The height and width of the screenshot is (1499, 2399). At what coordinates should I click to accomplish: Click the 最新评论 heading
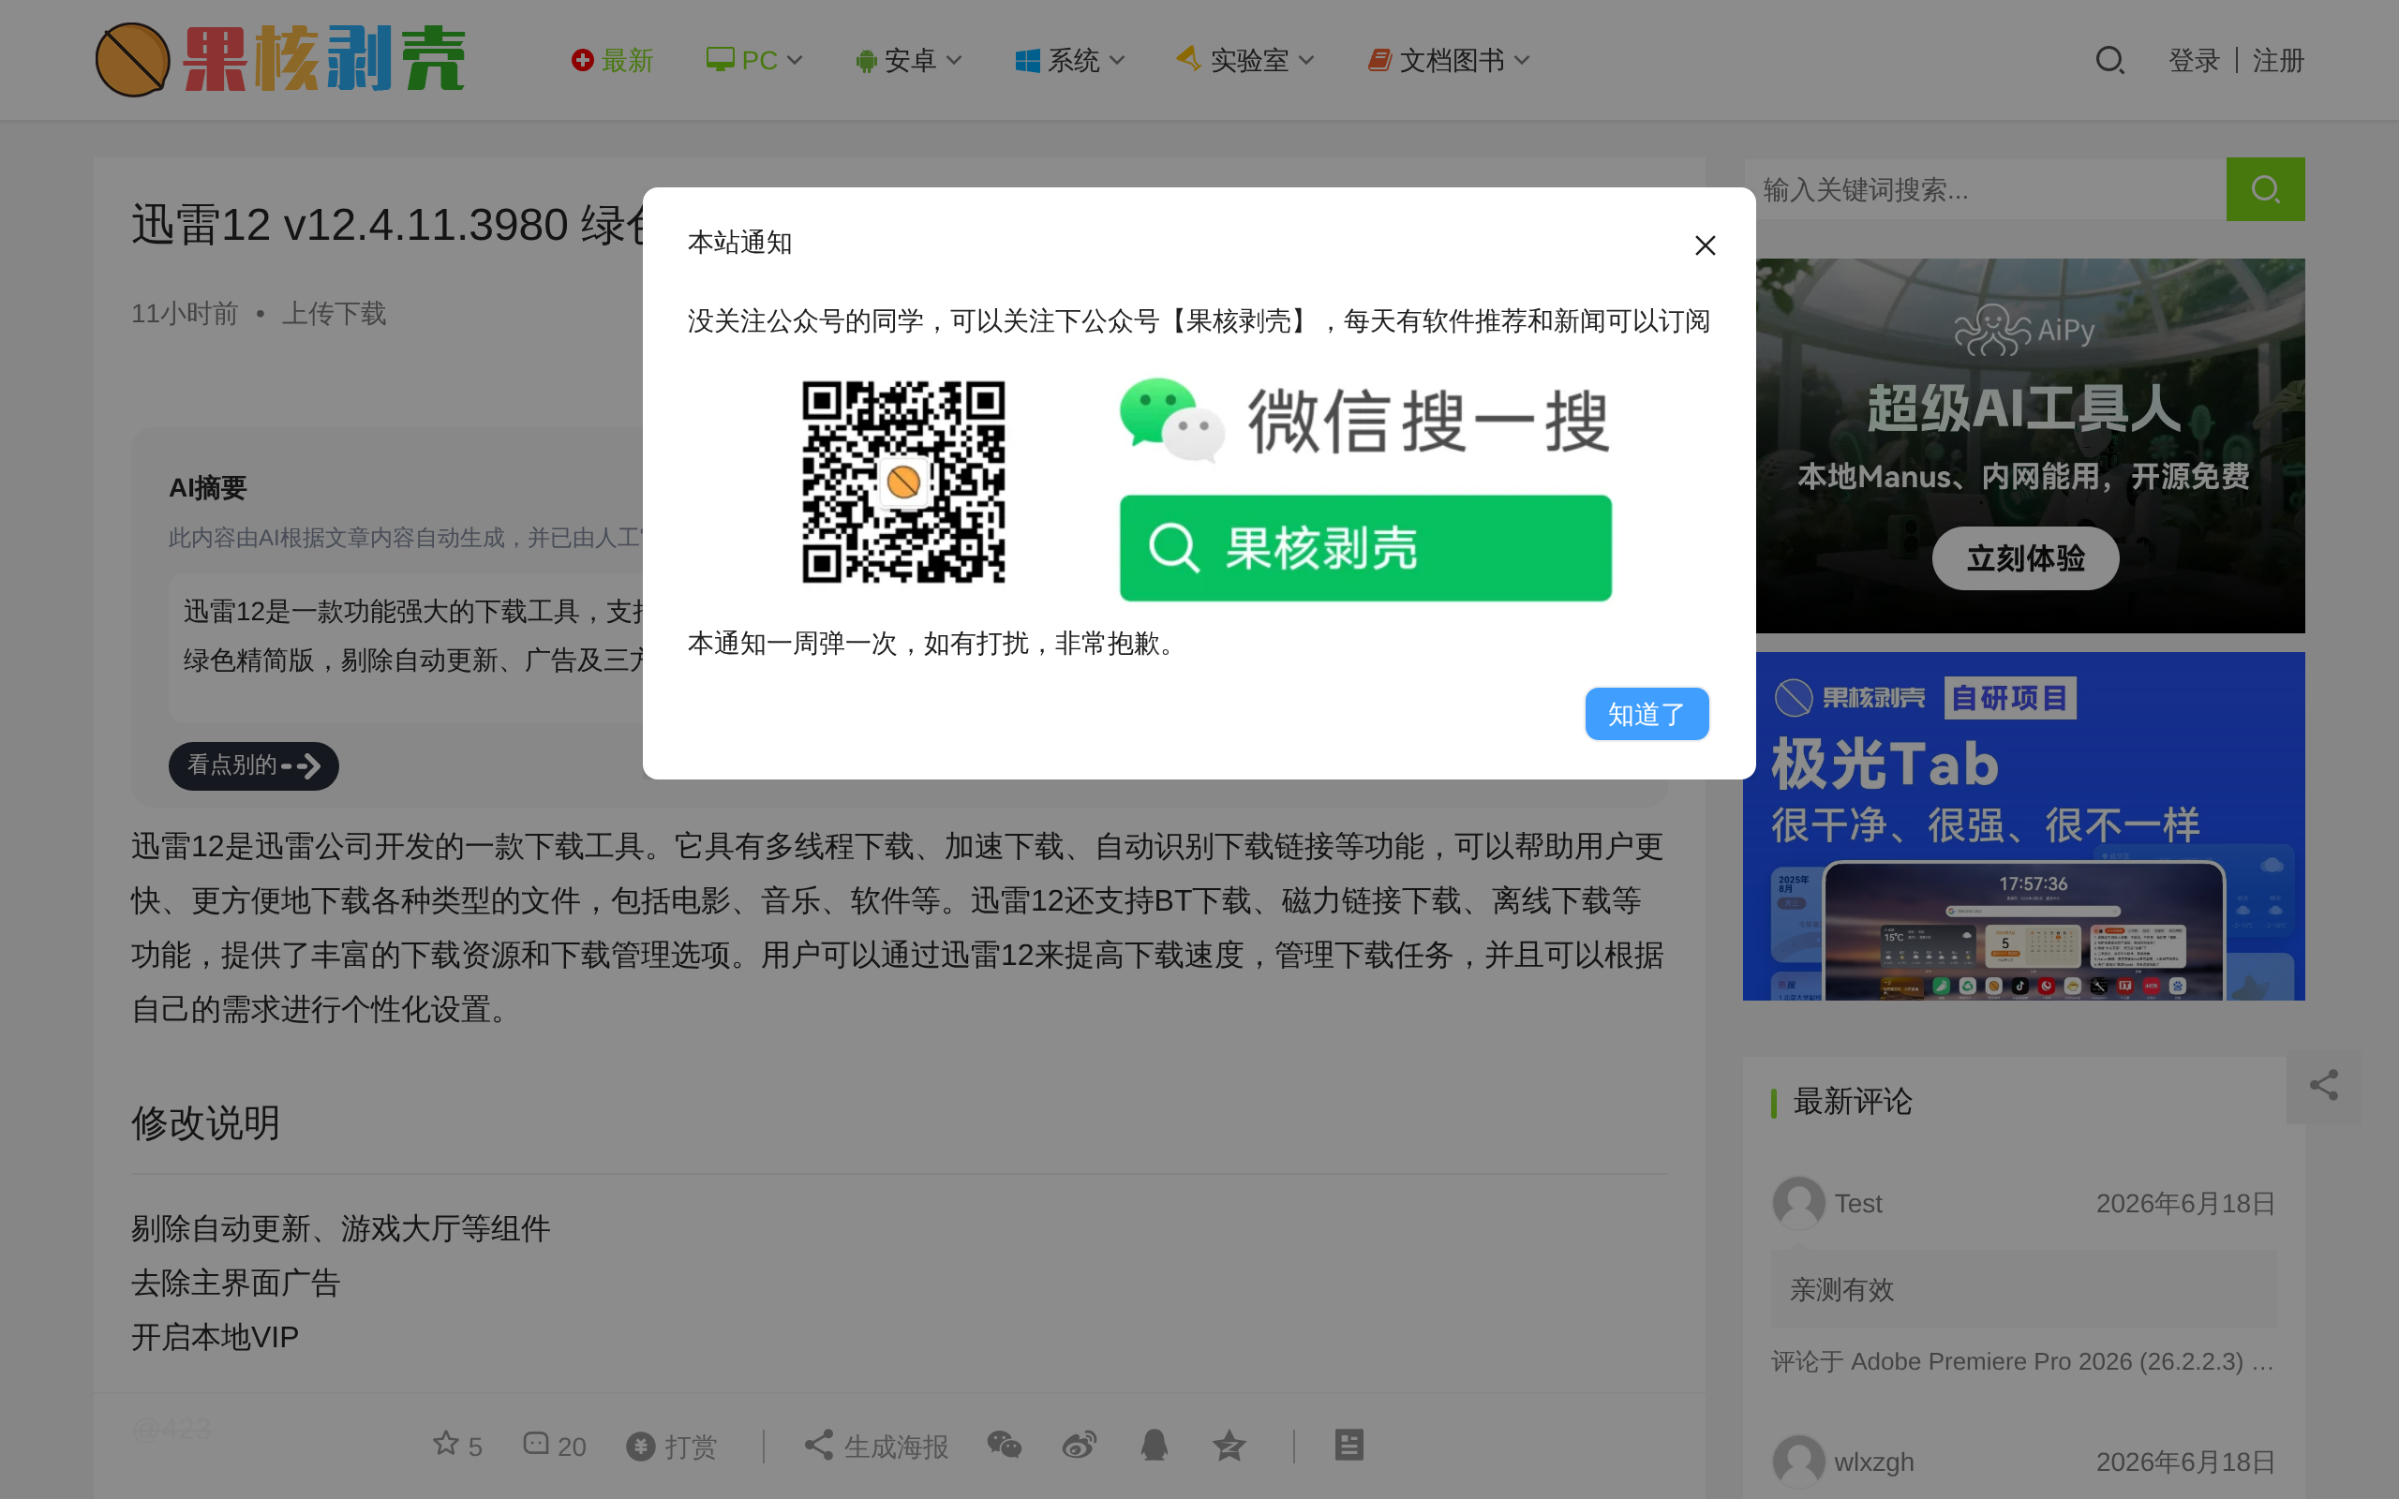(x=1852, y=1102)
